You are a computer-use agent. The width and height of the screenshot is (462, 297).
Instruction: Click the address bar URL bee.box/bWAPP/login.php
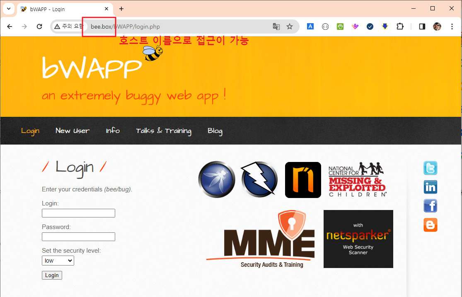click(x=125, y=27)
